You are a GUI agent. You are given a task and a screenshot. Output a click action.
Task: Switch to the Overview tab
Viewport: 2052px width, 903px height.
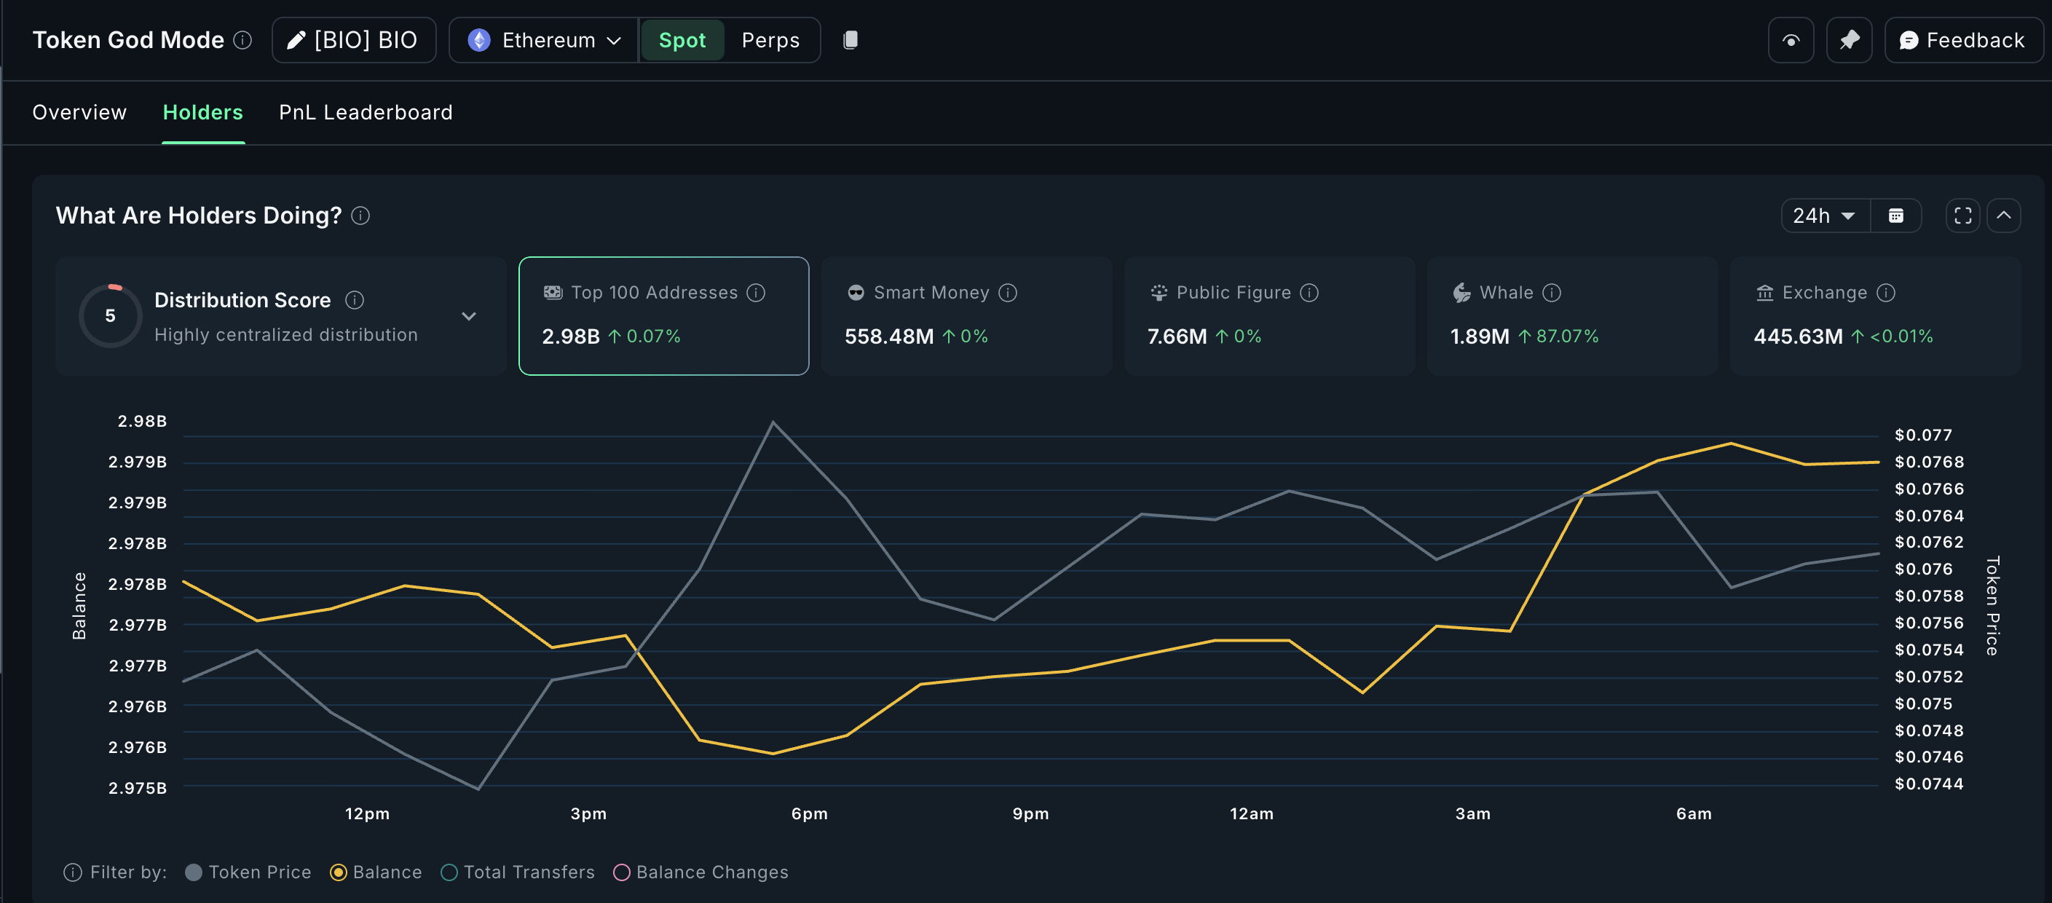pyautogui.click(x=79, y=112)
